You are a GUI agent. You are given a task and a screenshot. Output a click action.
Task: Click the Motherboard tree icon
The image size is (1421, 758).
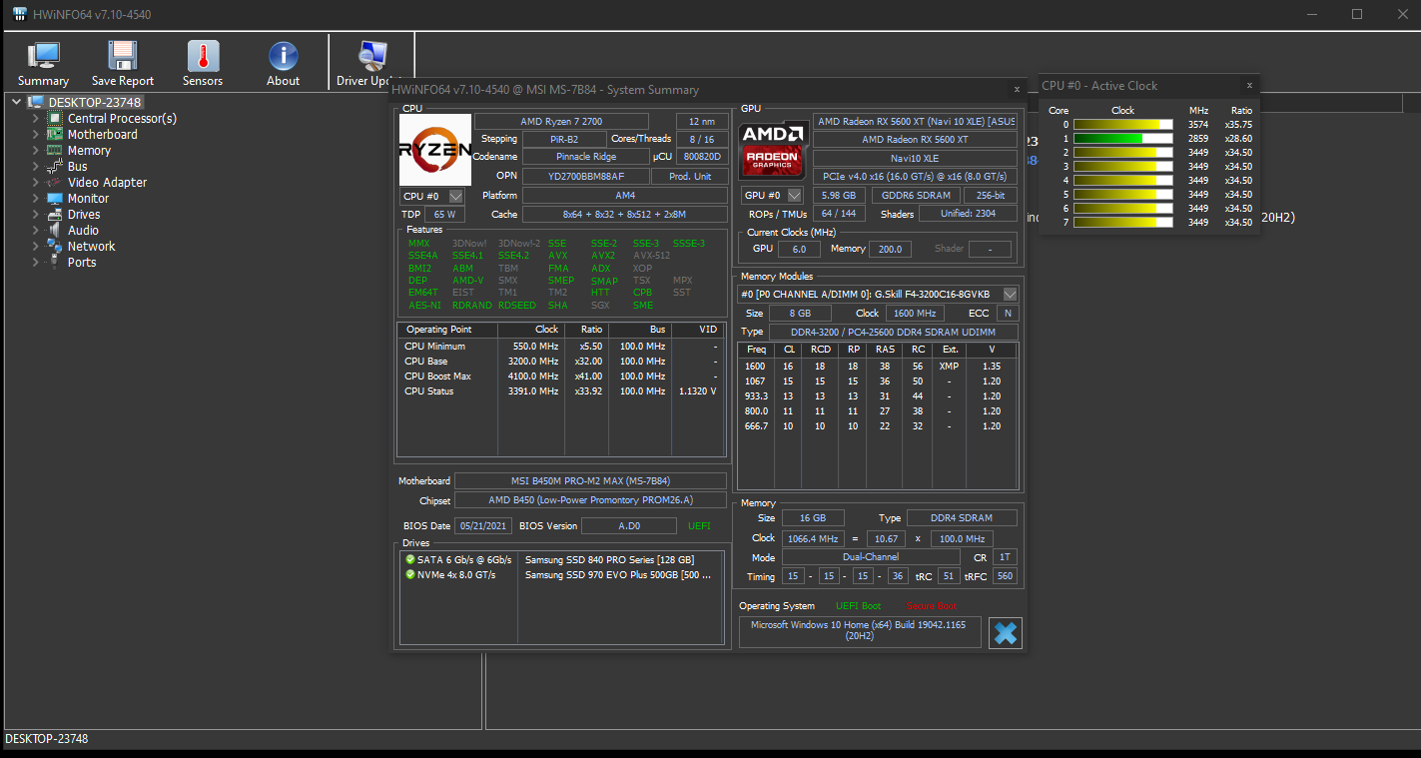[x=57, y=134]
